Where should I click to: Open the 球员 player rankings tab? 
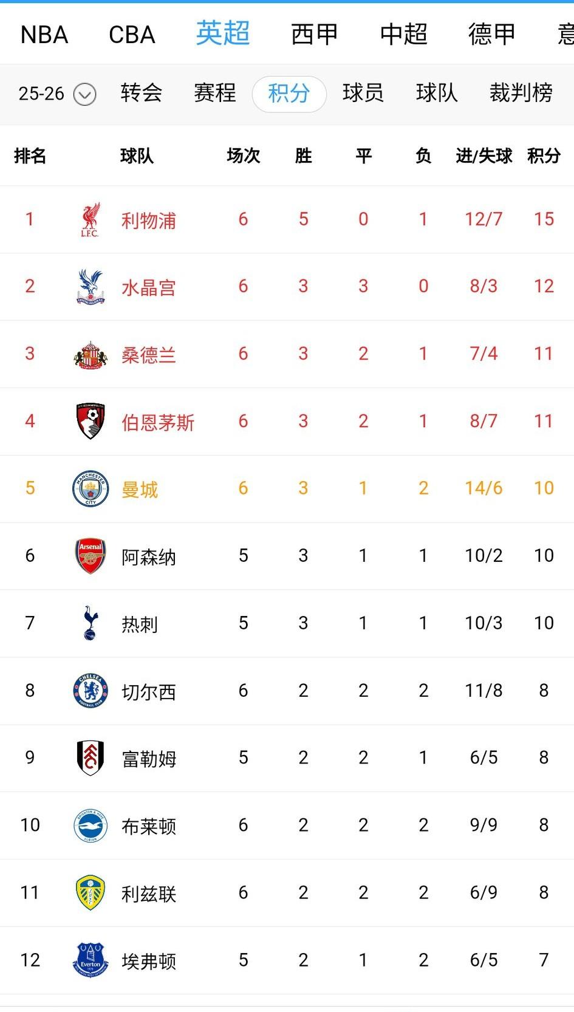(363, 94)
